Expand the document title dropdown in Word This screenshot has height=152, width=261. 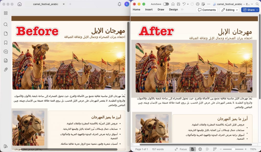click(x=252, y=4)
